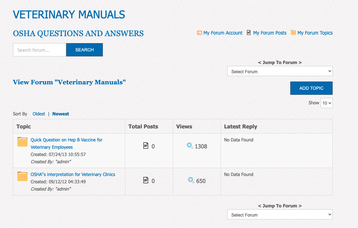Click the My Forum Account icon
This screenshot has height=228, width=358.
point(199,33)
